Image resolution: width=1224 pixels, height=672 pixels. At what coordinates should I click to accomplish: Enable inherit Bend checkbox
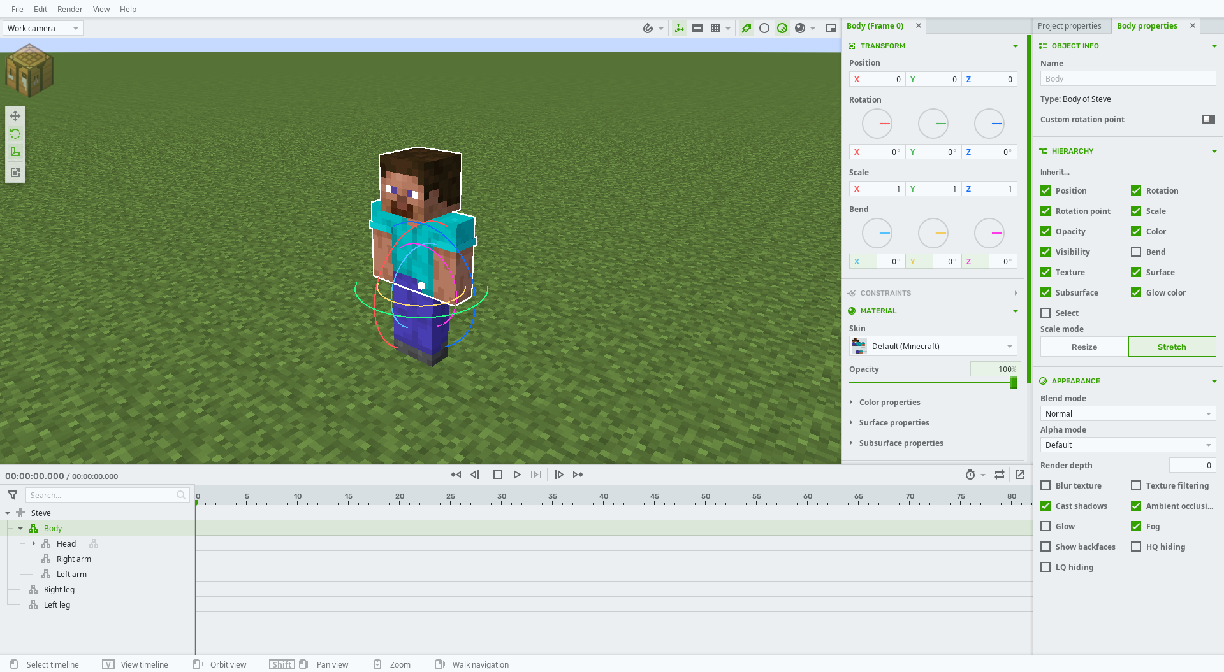(x=1136, y=252)
